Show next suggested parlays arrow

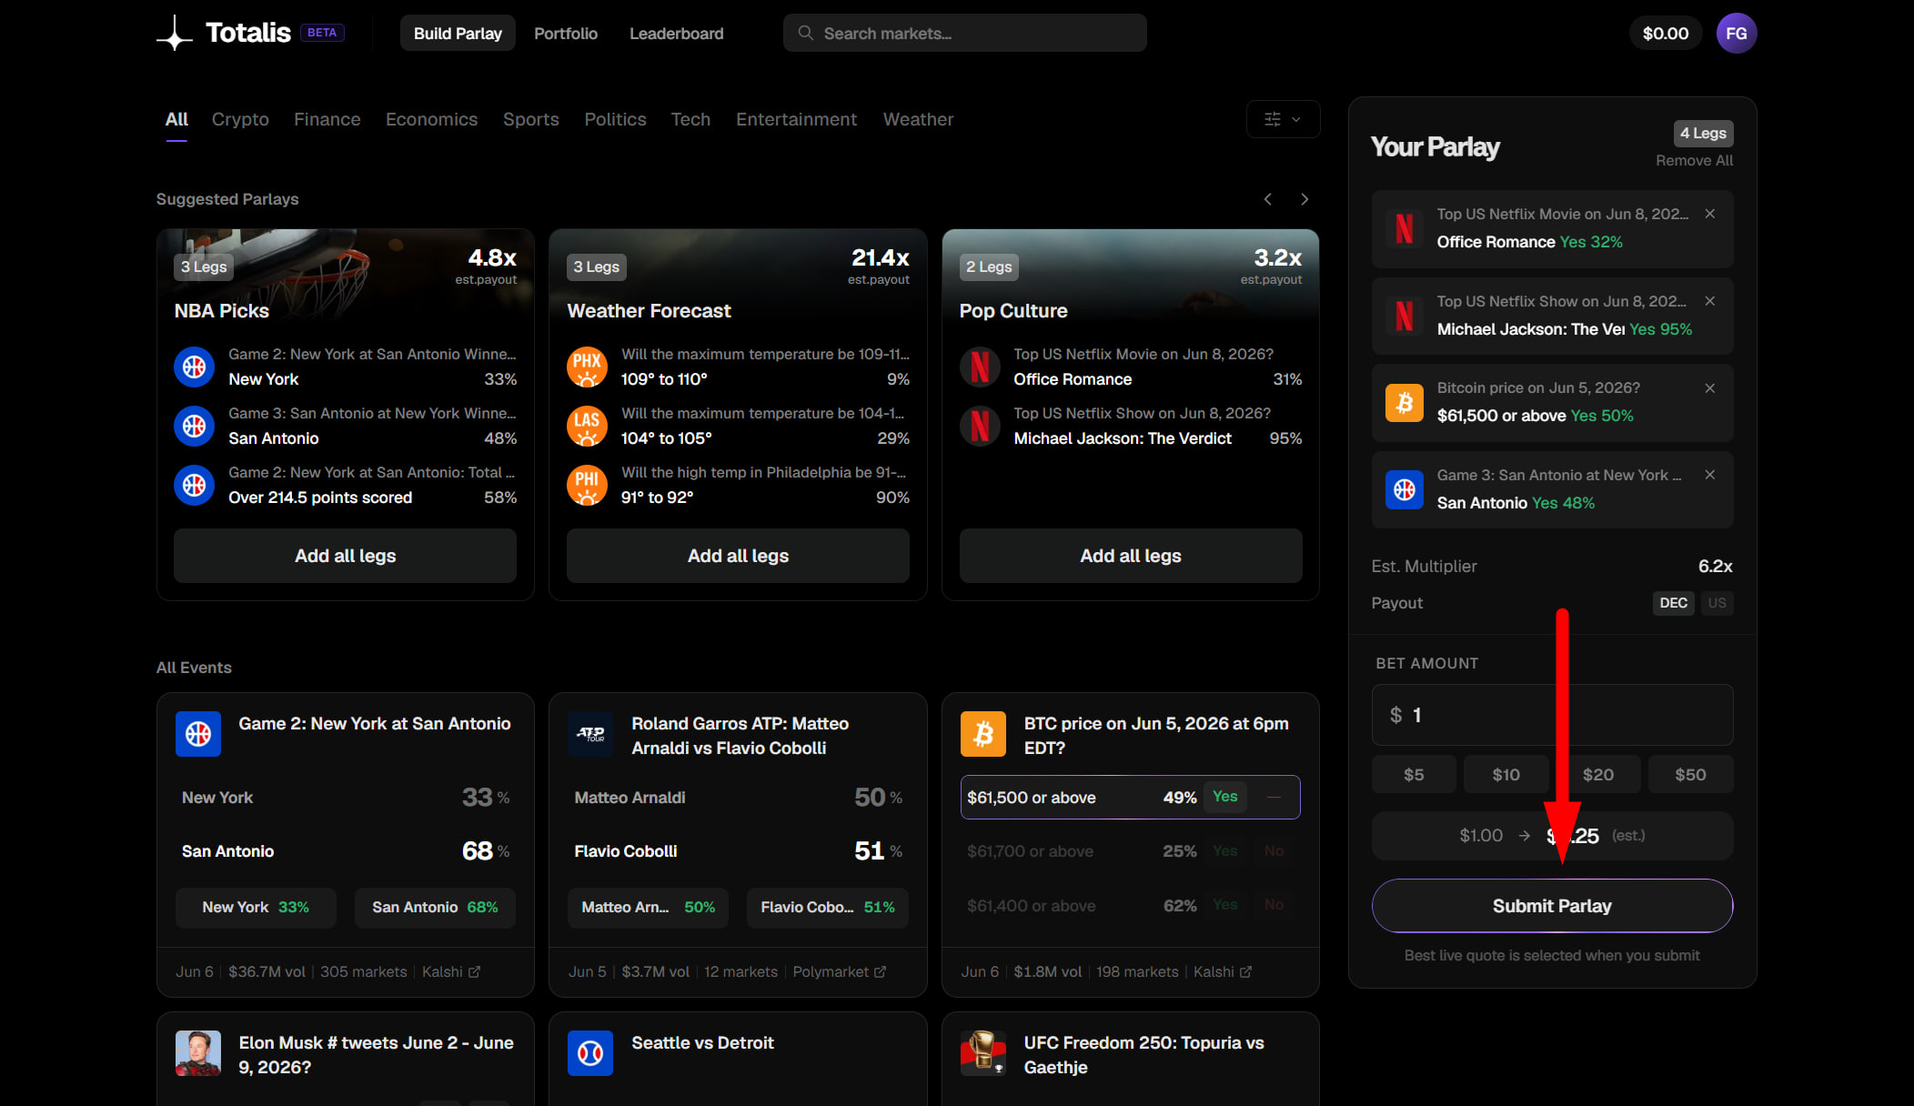tap(1305, 199)
